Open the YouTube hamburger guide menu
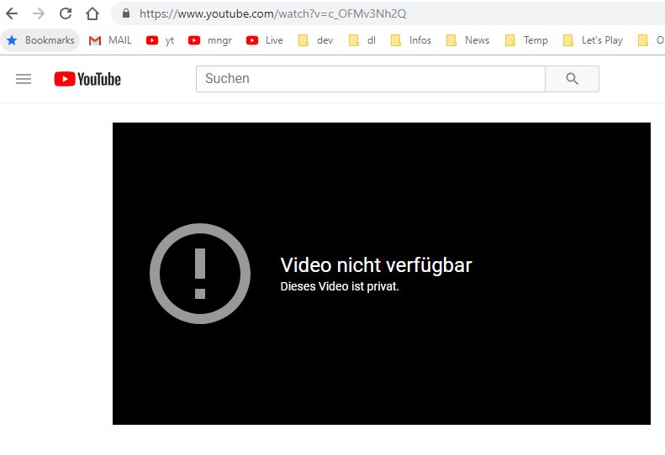Image resolution: width=665 pixels, height=455 pixels. coord(24,79)
